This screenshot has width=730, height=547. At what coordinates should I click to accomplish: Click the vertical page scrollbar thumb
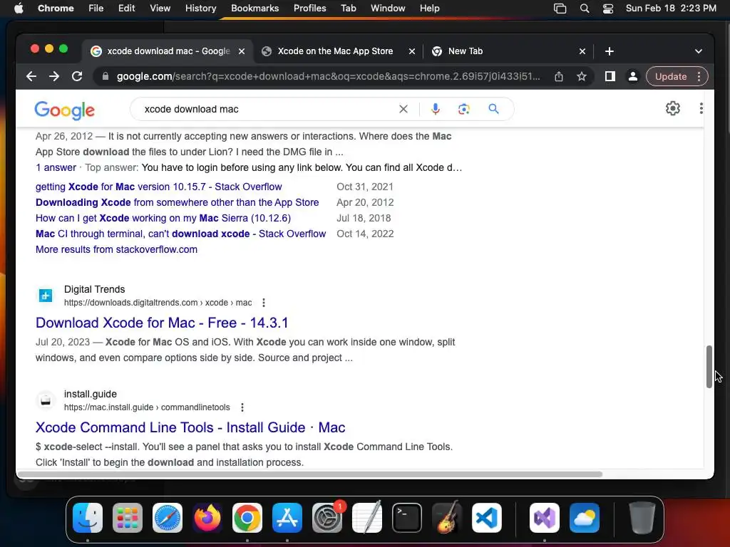coord(709,367)
